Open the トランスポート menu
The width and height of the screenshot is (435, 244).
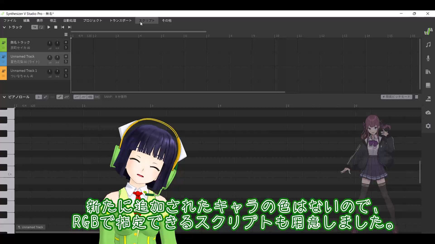tap(121, 20)
